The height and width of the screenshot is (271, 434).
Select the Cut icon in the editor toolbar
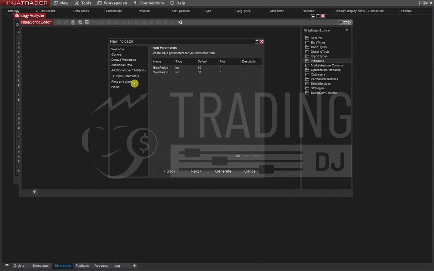pos(94,22)
